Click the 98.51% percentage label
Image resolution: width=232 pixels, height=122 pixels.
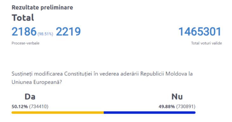pos(45,34)
